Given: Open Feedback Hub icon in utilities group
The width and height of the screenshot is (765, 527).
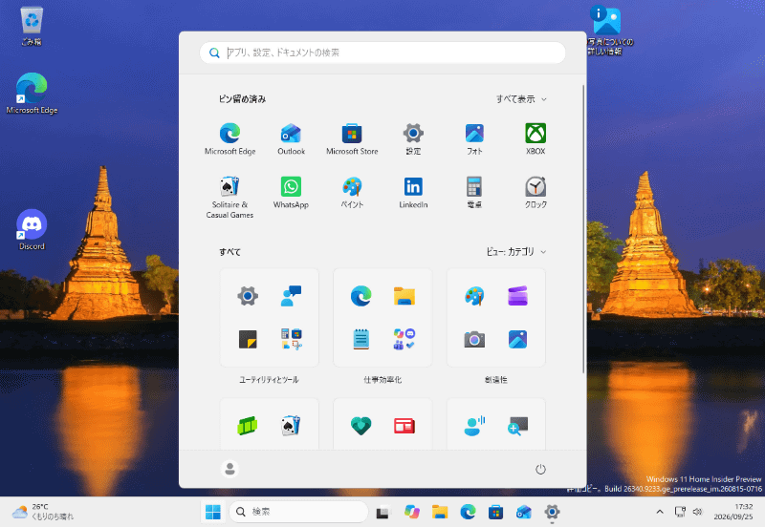Looking at the screenshot, I should [x=292, y=296].
